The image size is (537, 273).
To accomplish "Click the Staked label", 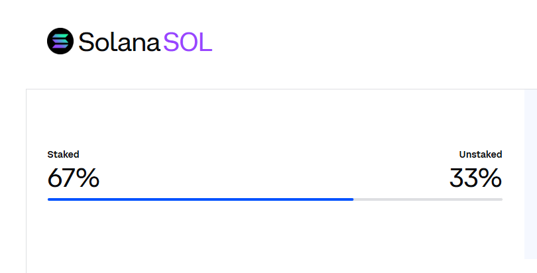I will 63,154.
